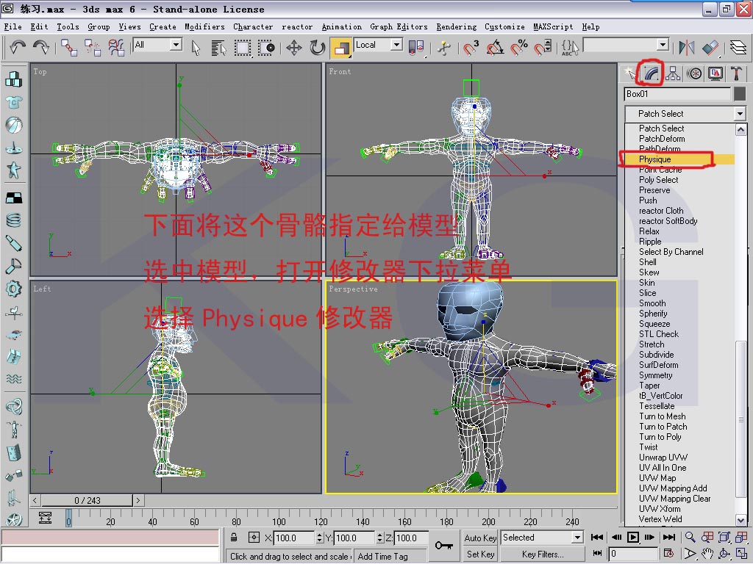The image size is (753, 564).
Task: Open the Character menu
Action: 253,27
